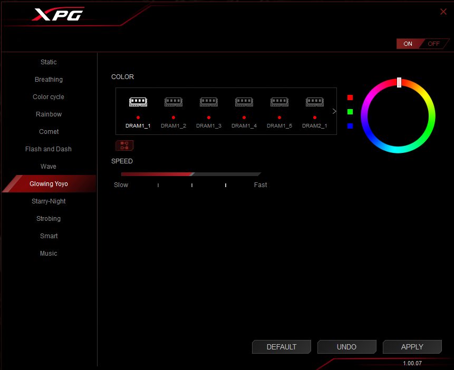454x370 pixels.
Task: Click the Slow speed label
Action: tap(121, 184)
